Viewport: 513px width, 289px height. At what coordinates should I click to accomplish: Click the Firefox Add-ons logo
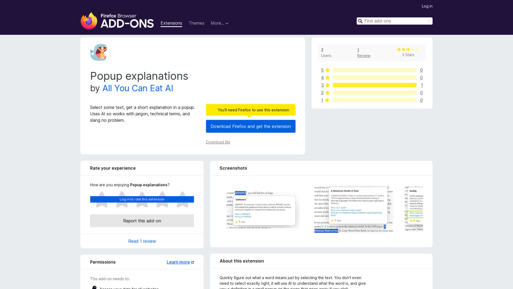pos(117,21)
